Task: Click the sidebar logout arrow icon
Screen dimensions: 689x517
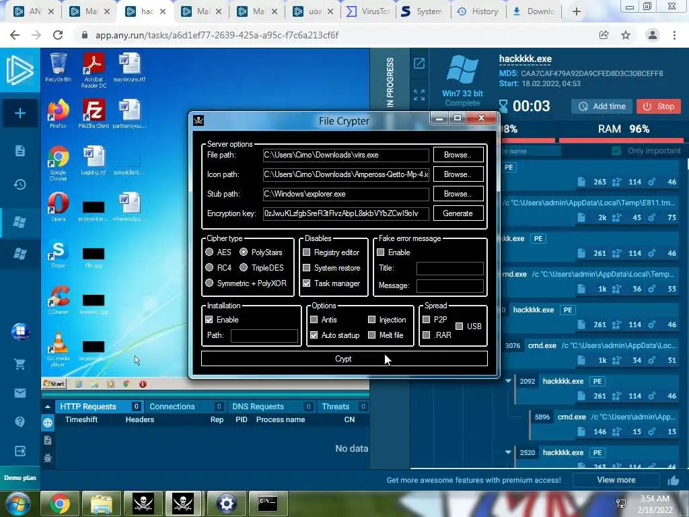Action: (x=20, y=450)
